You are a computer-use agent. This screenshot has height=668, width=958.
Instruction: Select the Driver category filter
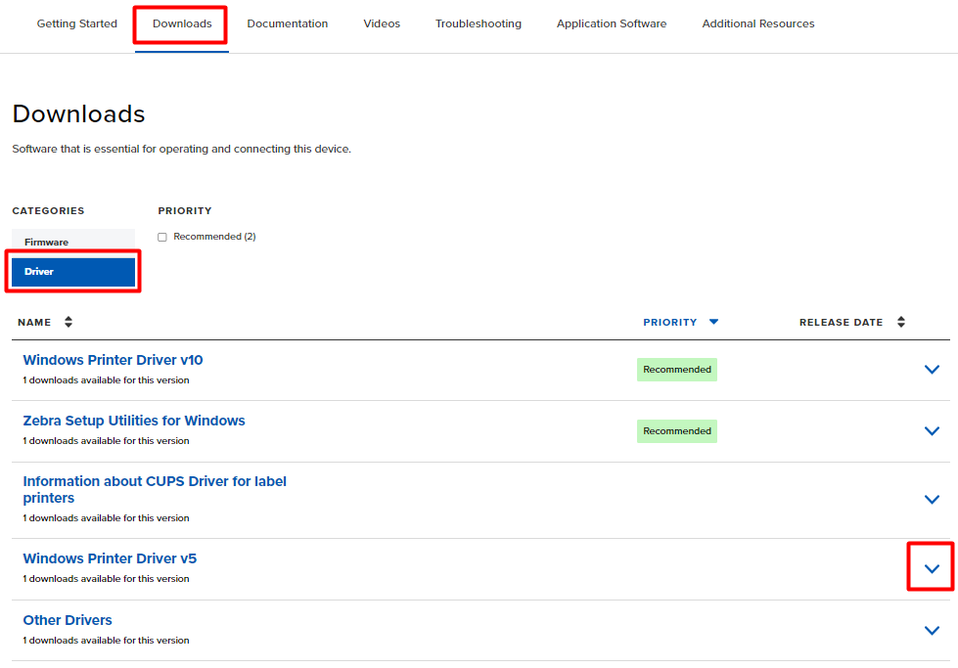coord(73,272)
